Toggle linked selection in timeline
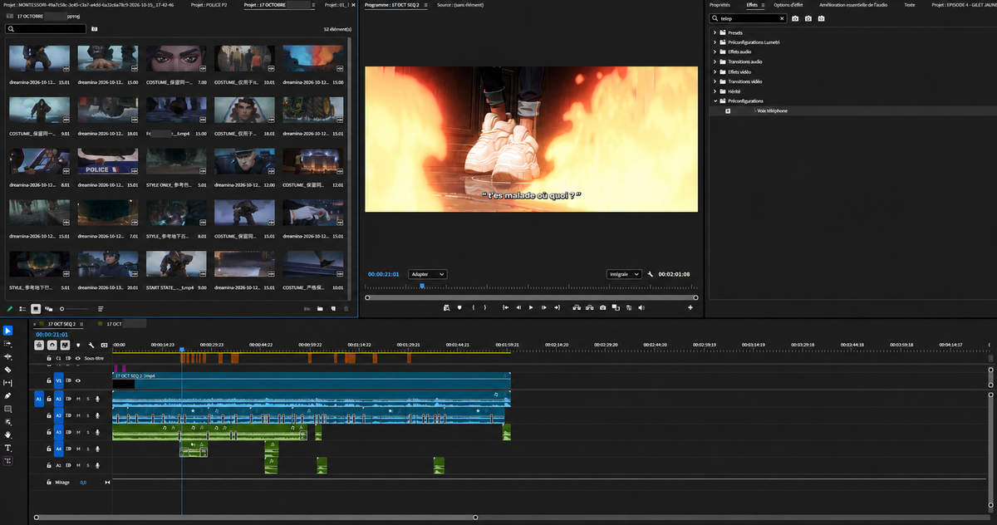Image resolution: width=997 pixels, height=525 pixels. 65,345
